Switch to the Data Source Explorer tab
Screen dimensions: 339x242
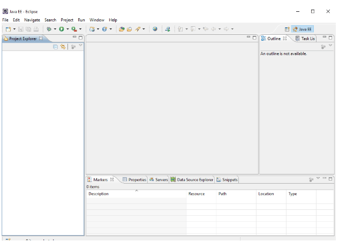point(192,180)
